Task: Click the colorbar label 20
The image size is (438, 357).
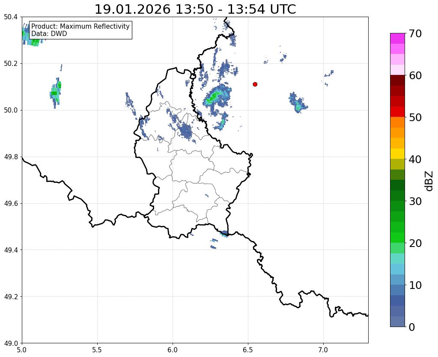Action: (415, 243)
